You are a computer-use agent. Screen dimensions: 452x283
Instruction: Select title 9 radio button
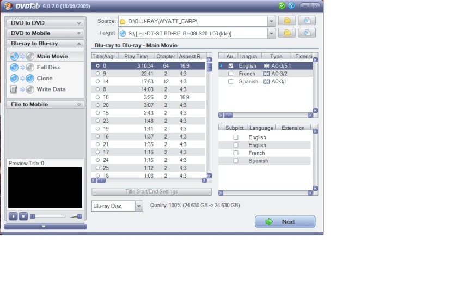pyautogui.click(x=97, y=74)
